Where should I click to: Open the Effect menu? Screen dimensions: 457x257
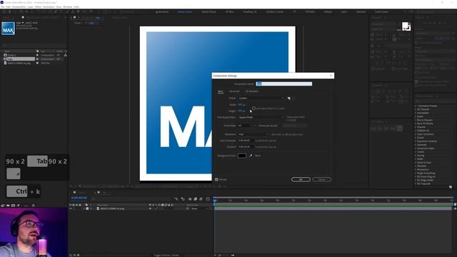pyautogui.click(x=38, y=6)
